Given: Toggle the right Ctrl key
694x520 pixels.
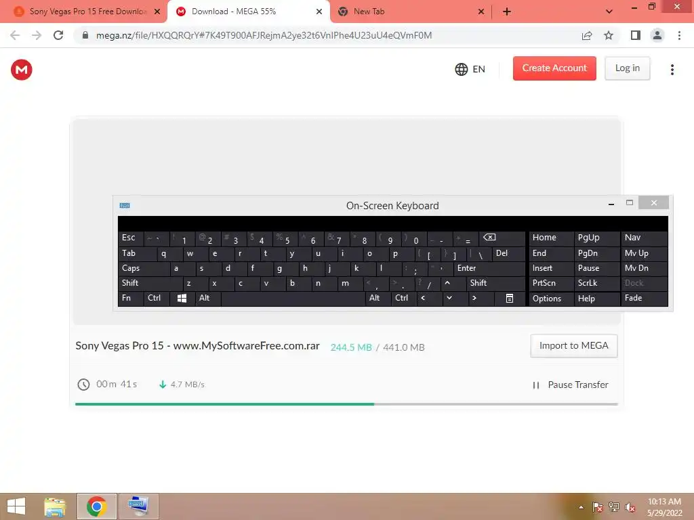Looking at the screenshot, I should (403, 299).
